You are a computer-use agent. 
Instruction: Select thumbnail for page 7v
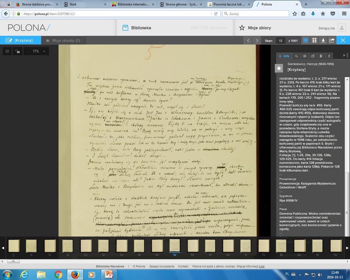click(x=264, y=246)
